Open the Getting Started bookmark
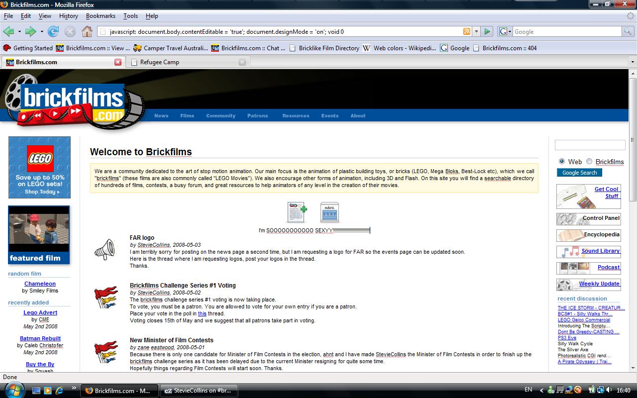The width and height of the screenshot is (637, 398). (x=28, y=48)
